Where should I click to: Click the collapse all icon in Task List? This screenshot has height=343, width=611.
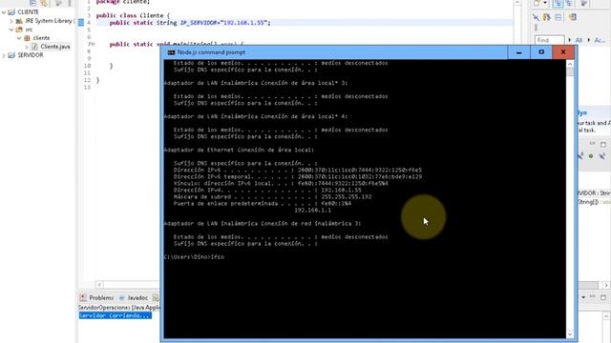558,17
